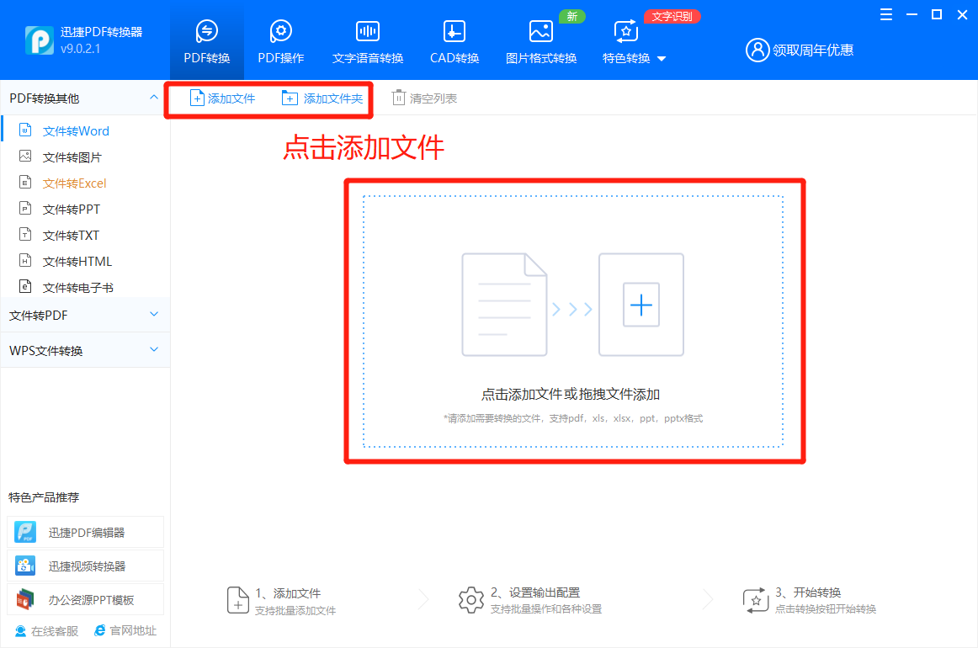The width and height of the screenshot is (978, 648).
Task: Open 办公资源PPT模板 product recommendation
Action: (86, 599)
